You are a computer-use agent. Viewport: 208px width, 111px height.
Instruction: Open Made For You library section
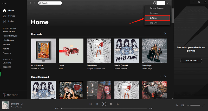pos(9,32)
